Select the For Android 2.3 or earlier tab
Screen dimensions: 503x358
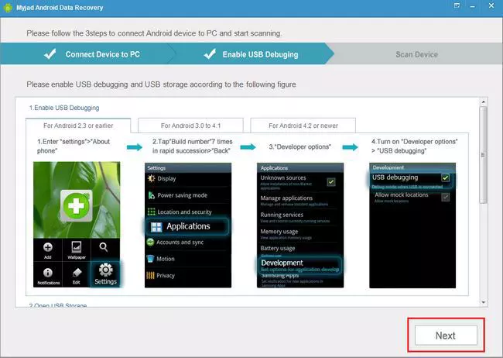coord(78,126)
